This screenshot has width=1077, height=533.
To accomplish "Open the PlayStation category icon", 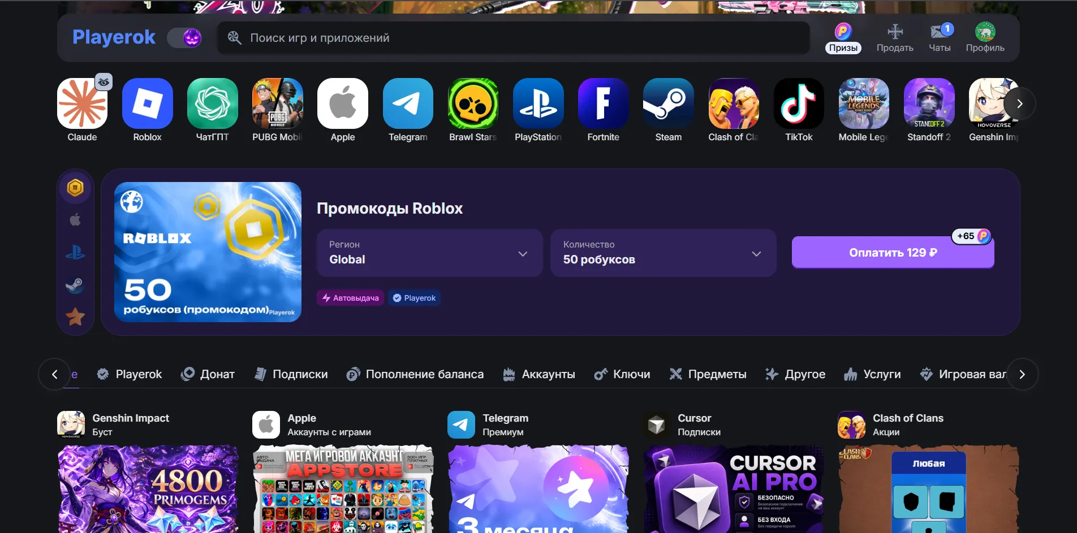I will pos(538,103).
